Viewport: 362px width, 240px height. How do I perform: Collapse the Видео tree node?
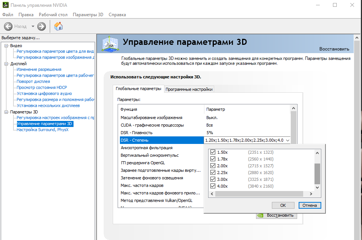pyautogui.click(x=6, y=46)
